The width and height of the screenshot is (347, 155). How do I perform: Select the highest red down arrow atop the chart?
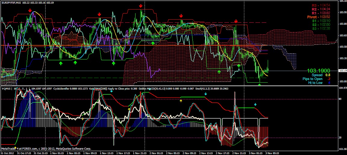coord(141,6)
